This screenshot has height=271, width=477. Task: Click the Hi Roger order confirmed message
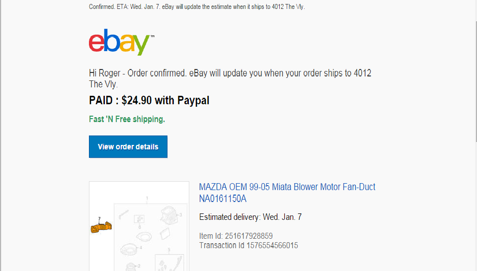(230, 78)
